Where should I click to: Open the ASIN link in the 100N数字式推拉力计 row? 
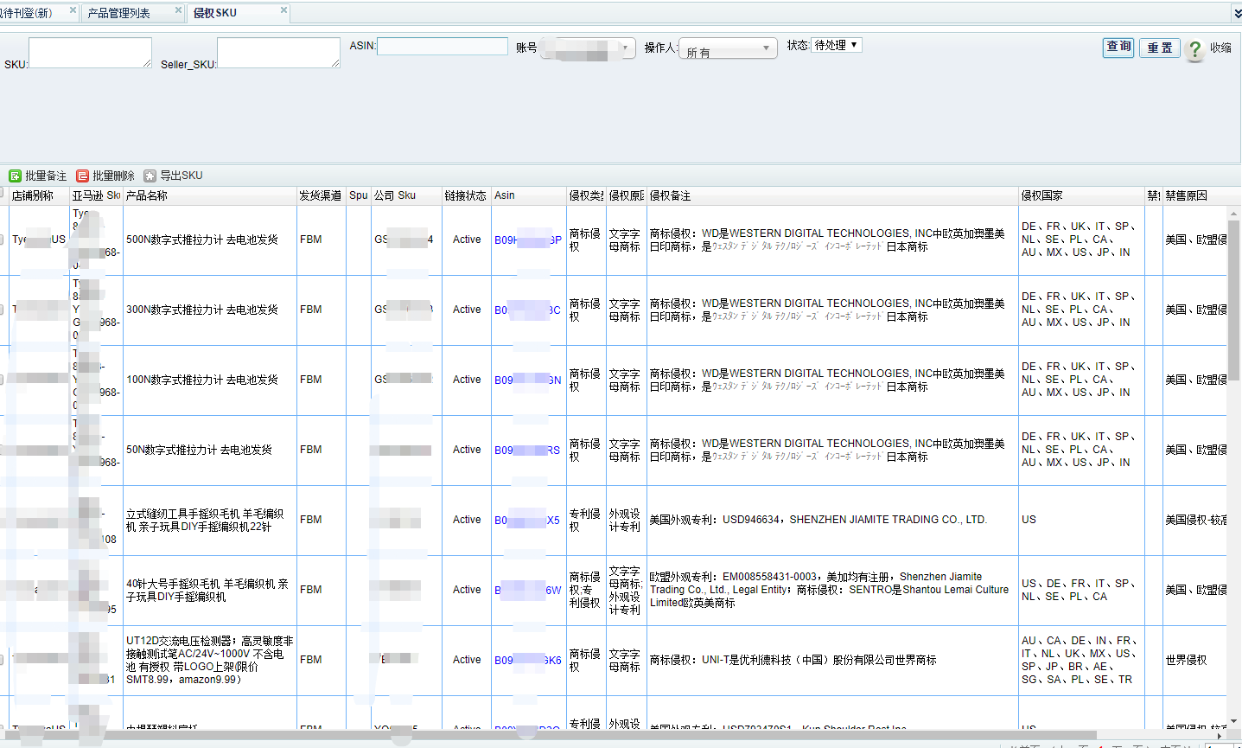click(527, 380)
